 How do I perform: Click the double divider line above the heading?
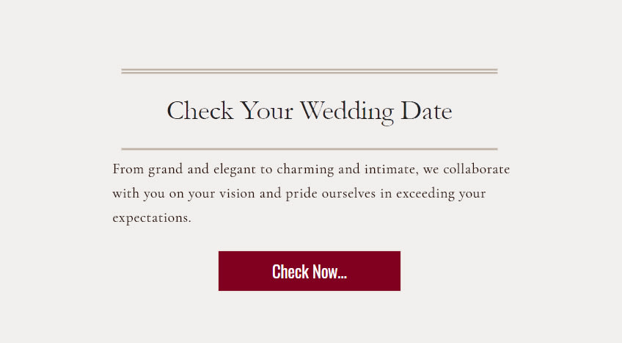coord(310,71)
